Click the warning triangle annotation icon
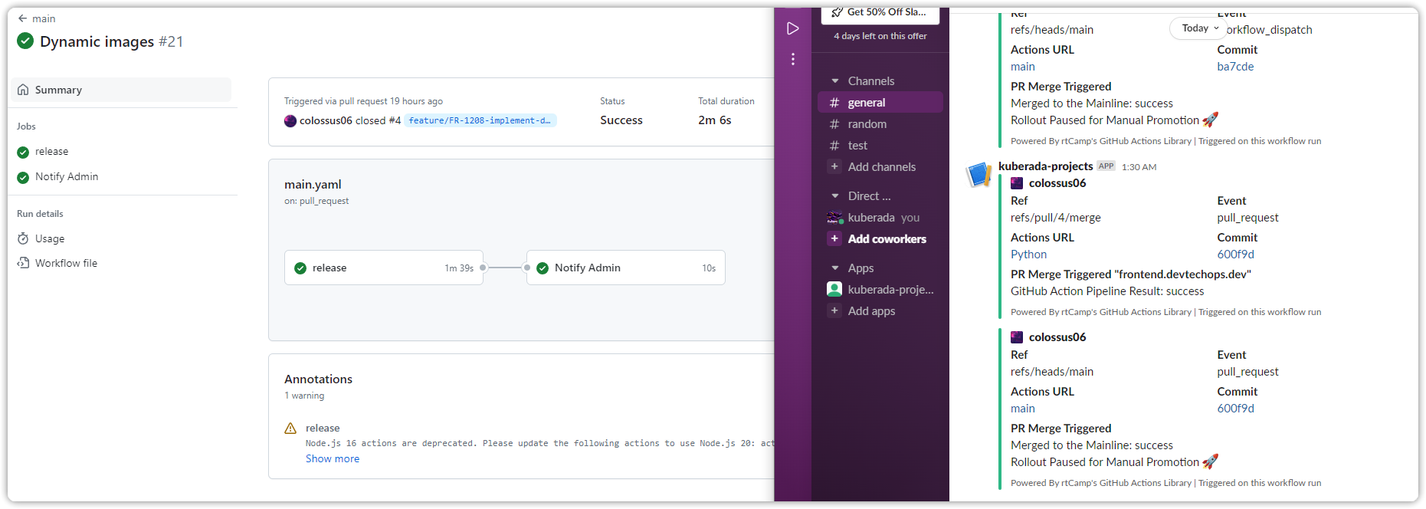The width and height of the screenshot is (1426, 509). [290, 429]
